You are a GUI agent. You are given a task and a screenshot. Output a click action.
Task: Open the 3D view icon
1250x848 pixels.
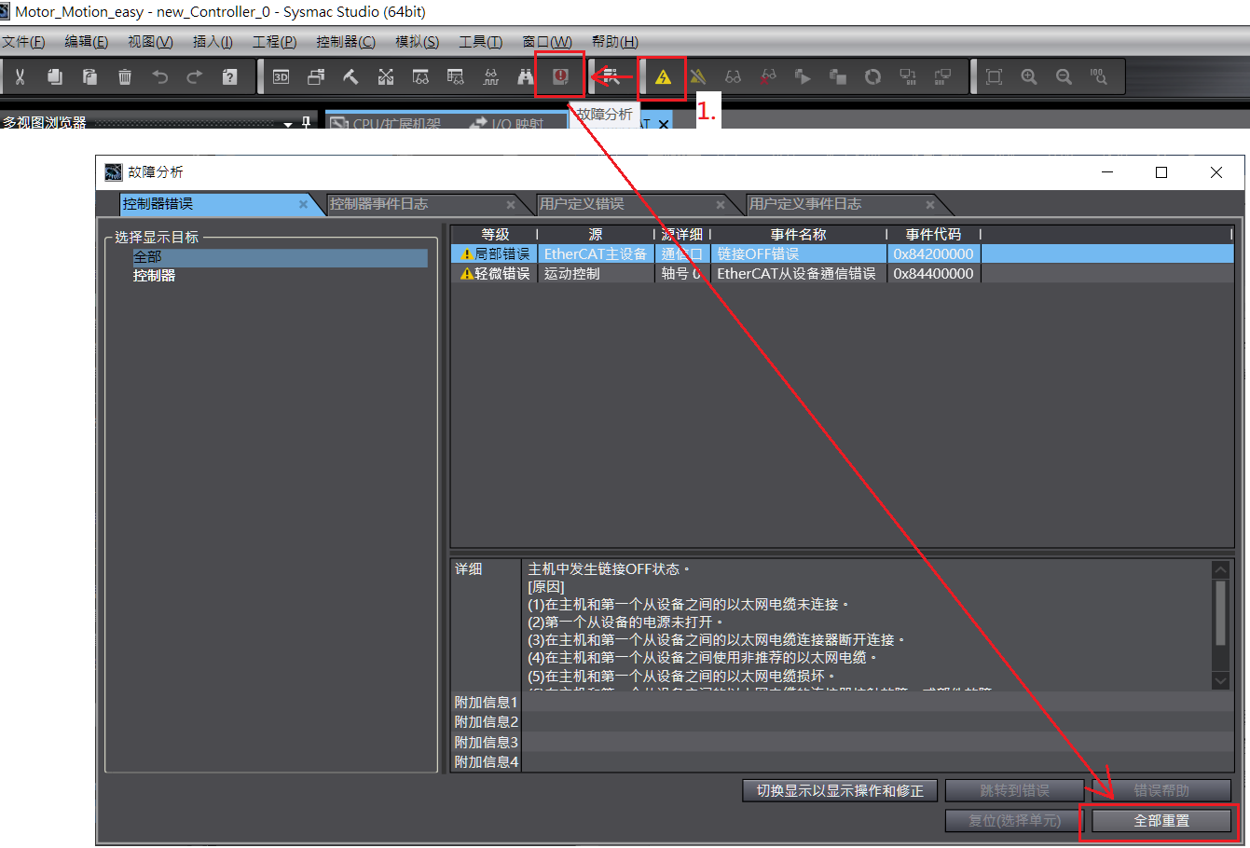coord(281,76)
